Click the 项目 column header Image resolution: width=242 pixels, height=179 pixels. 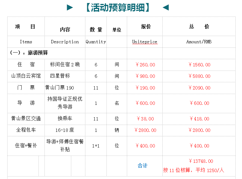coord(25,26)
